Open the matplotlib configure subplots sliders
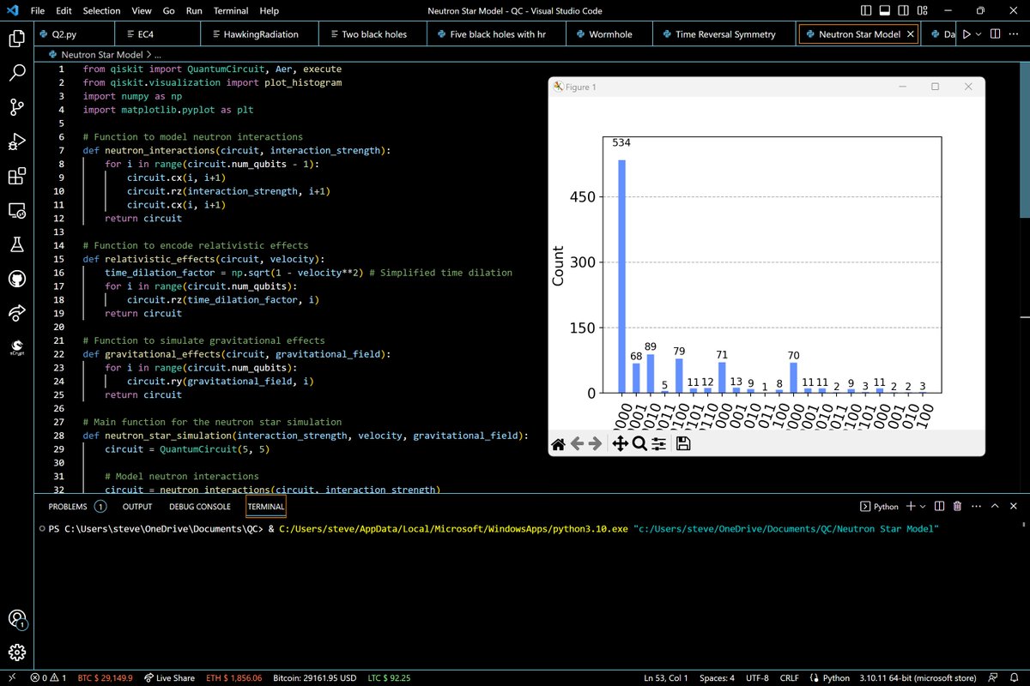This screenshot has height=686, width=1030. click(x=659, y=443)
